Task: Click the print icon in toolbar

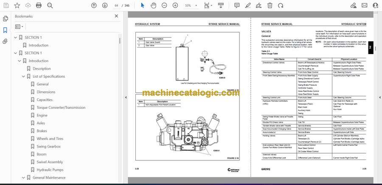Action: point(39,6)
